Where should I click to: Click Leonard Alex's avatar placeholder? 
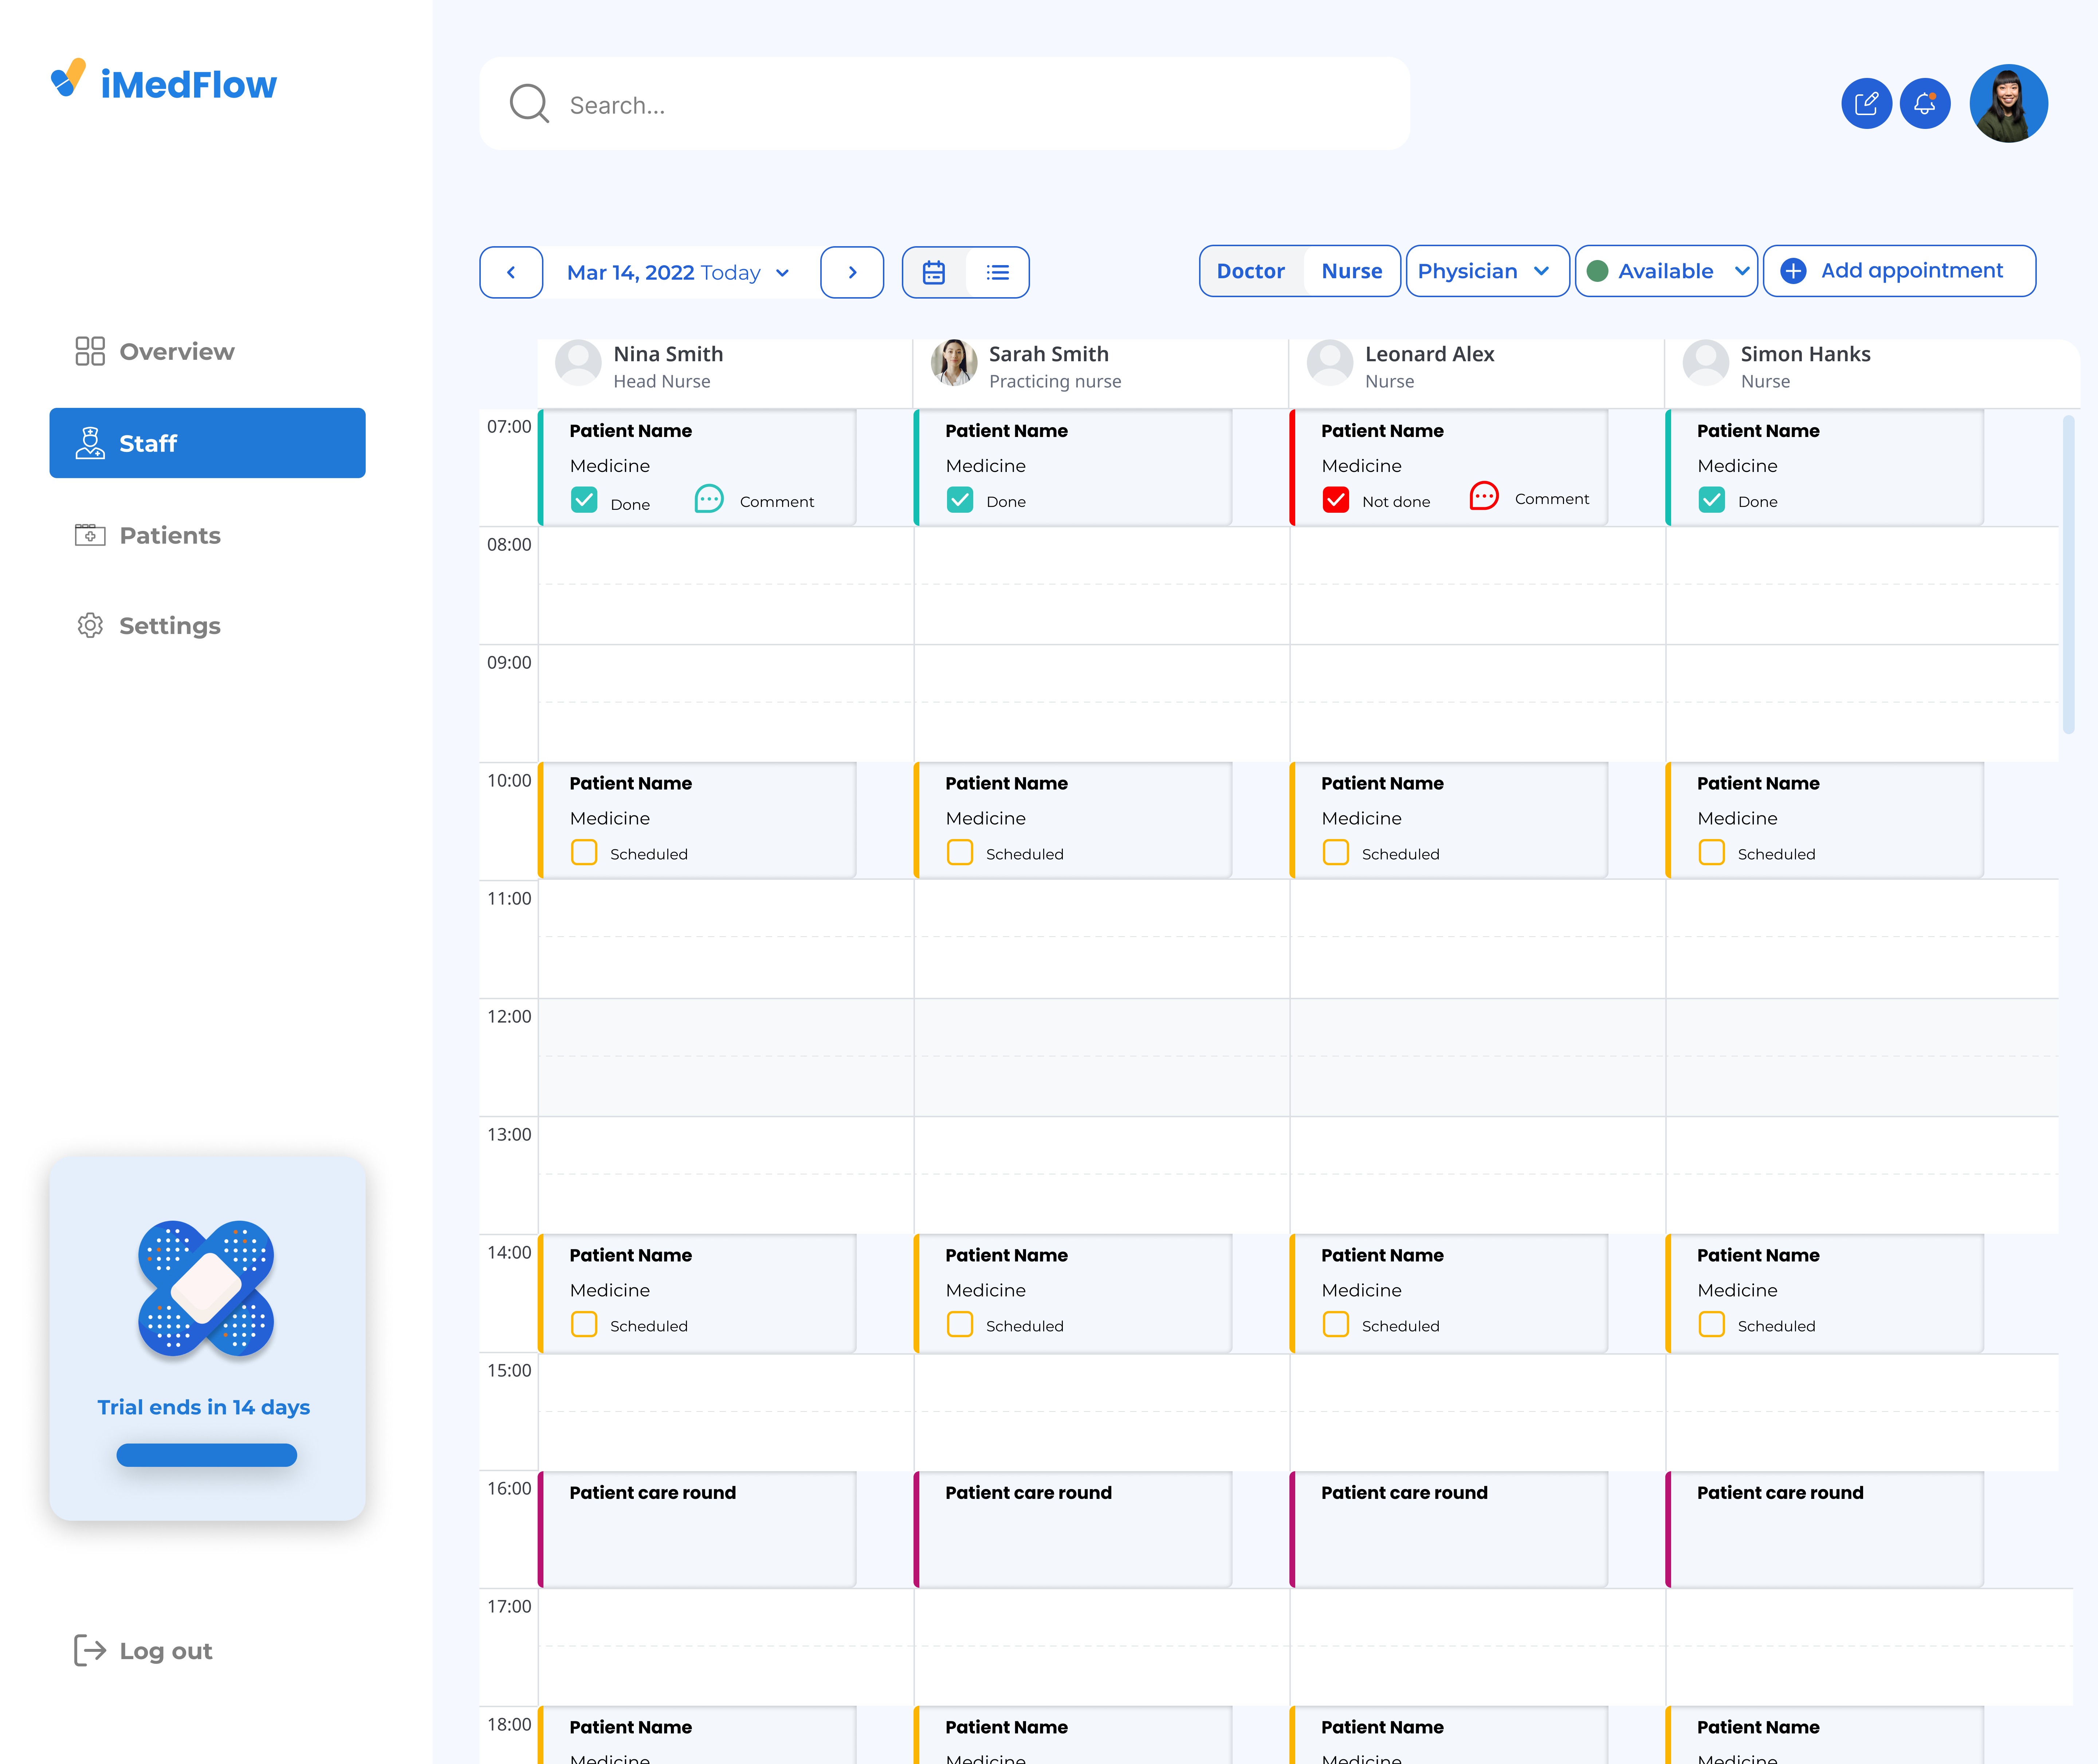1330,362
